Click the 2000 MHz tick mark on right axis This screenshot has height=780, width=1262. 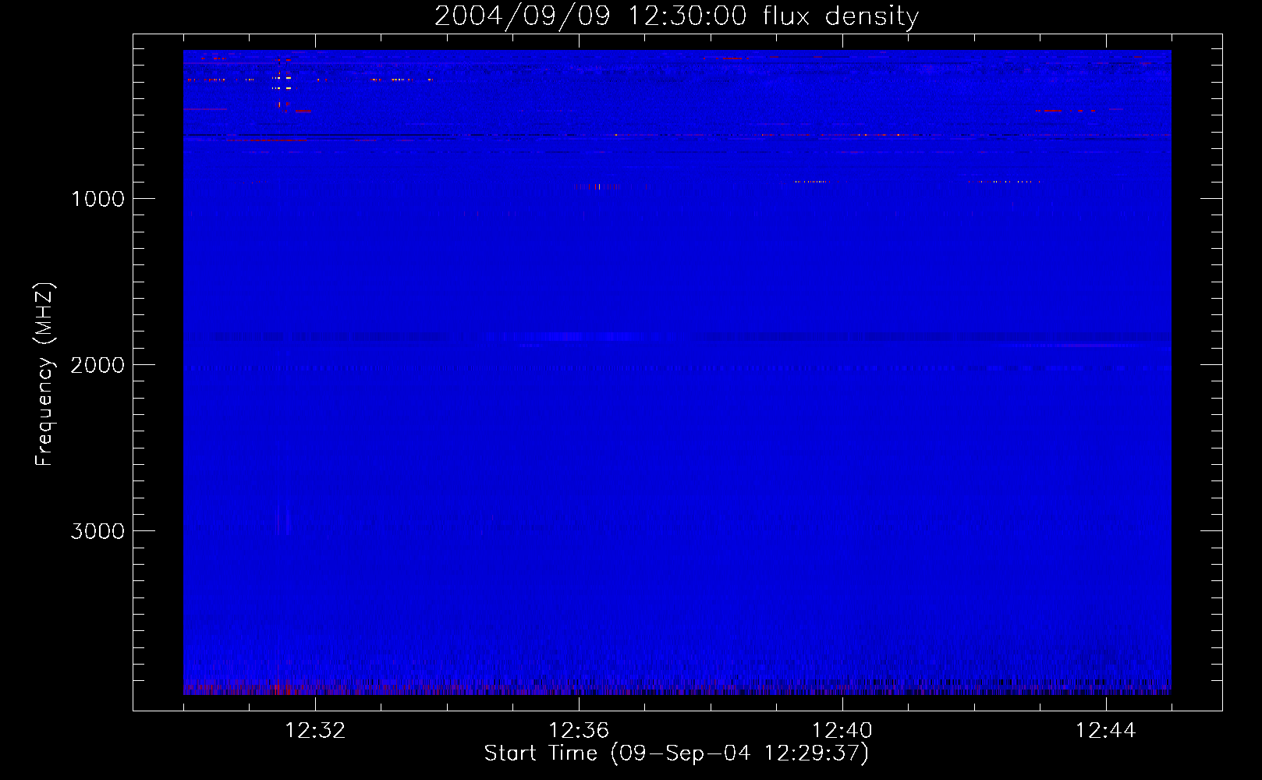point(1211,364)
